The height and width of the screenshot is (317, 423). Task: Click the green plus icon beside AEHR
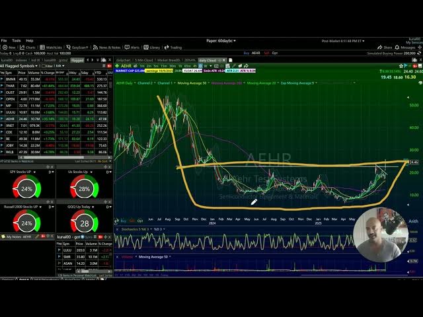click(117, 66)
